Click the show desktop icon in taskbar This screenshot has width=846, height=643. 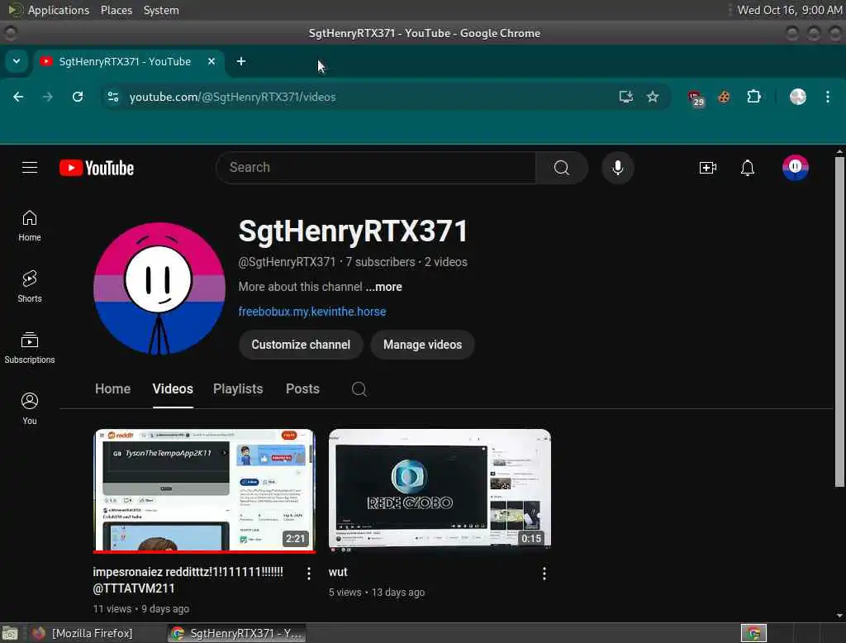click(10, 633)
